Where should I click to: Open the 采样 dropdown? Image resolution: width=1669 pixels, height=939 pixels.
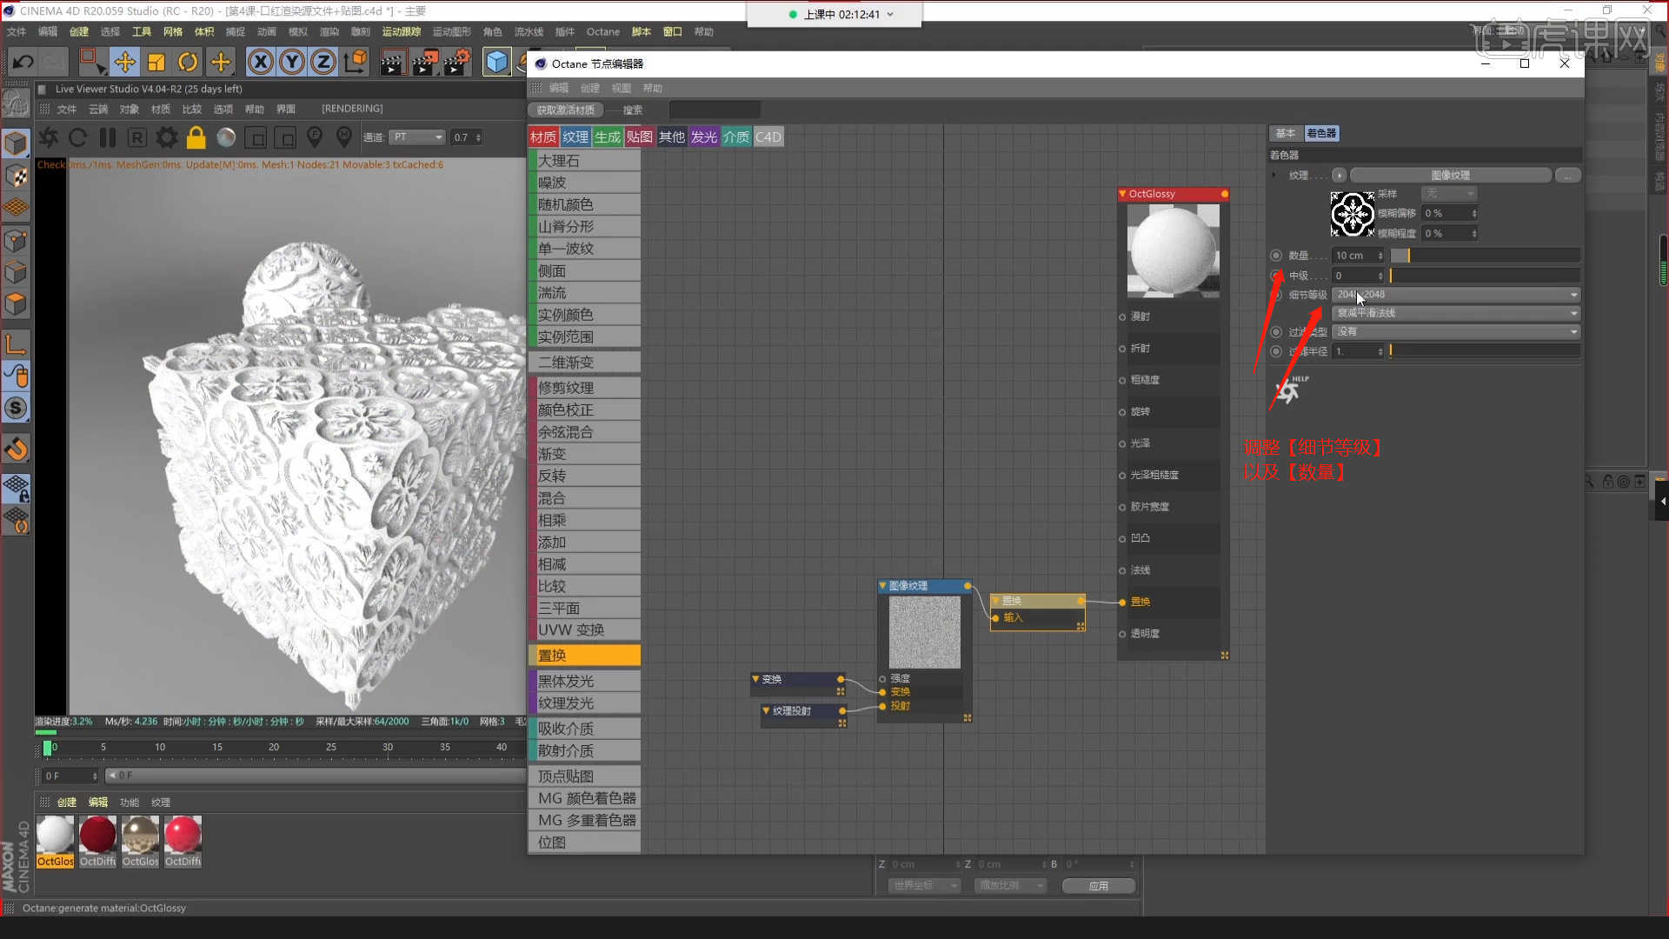coord(1448,193)
